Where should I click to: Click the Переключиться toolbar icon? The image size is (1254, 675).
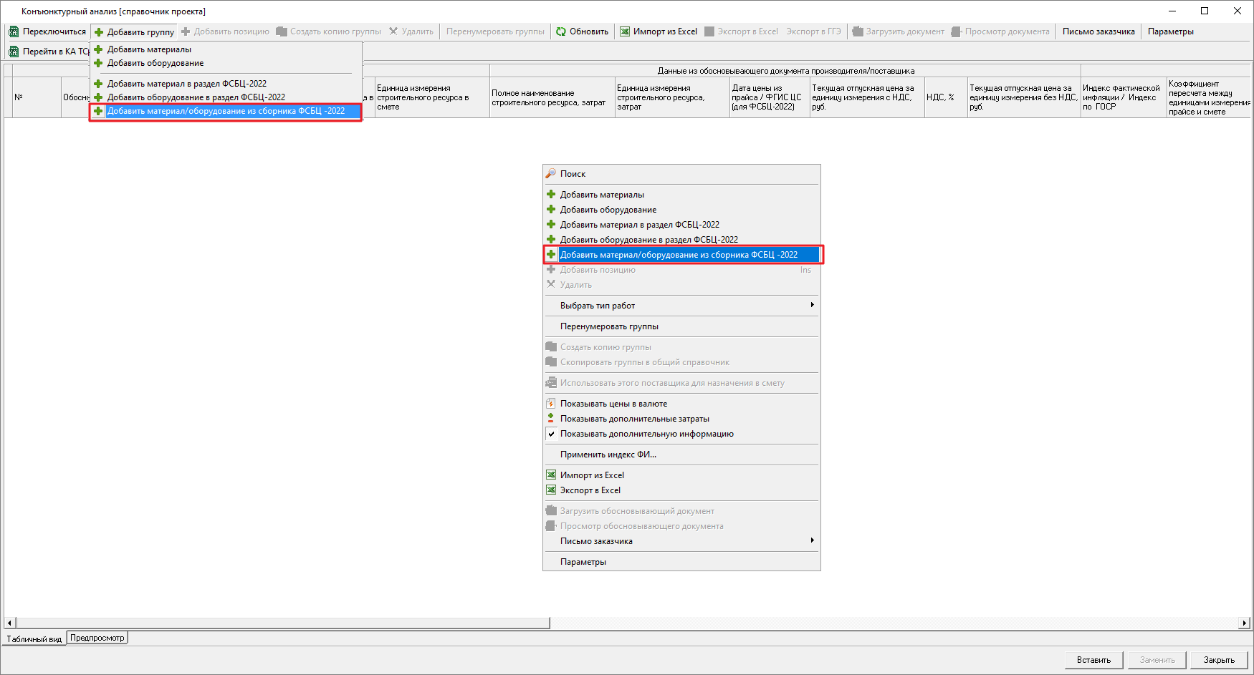[14, 31]
